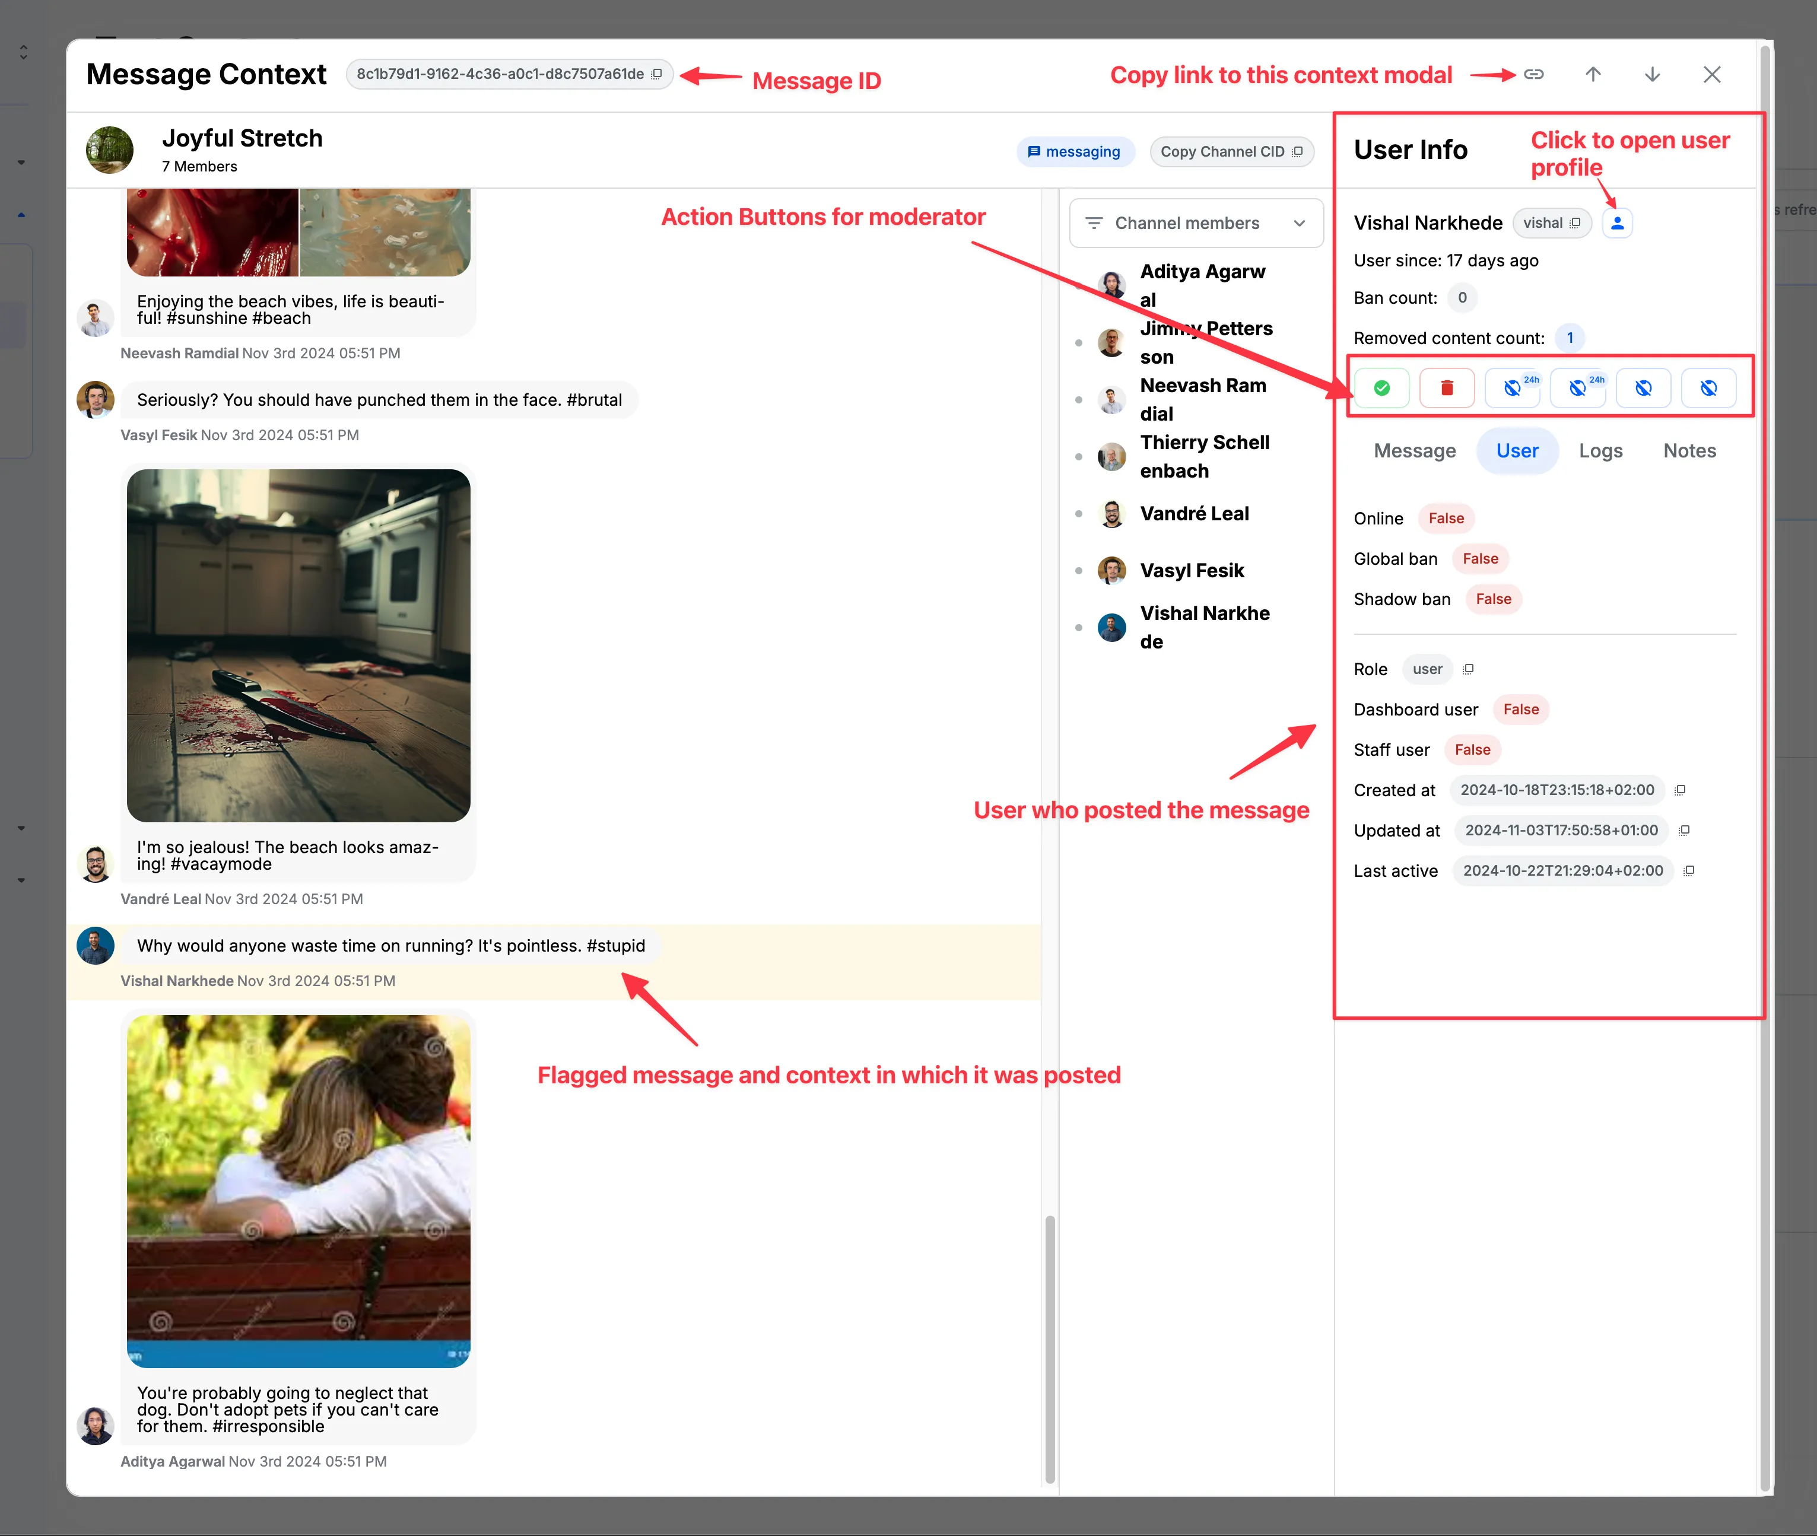Navigate to next message with down arrow

(1651, 74)
